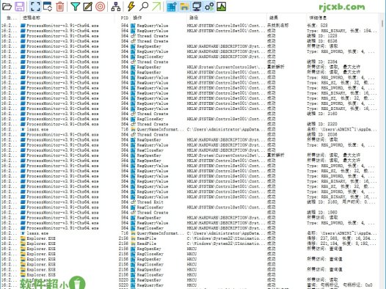This screenshot has width=386, height=289.
Task: Click the Thread Create operation in 线程 ID: 1960 row
Action: [153, 212]
